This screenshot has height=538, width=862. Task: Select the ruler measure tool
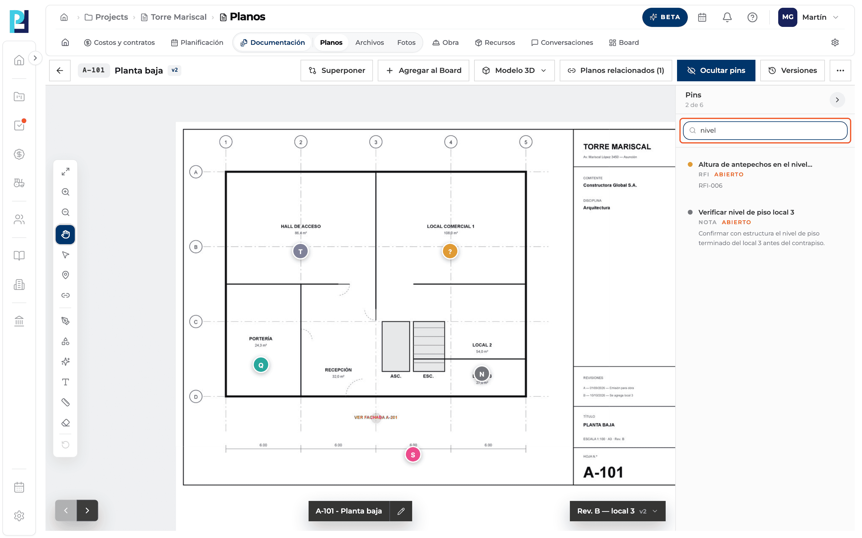click(65, 402)
